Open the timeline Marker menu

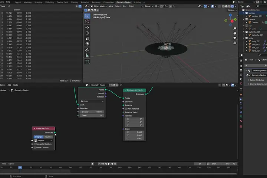pyautogui.click(x=11, y=164)
